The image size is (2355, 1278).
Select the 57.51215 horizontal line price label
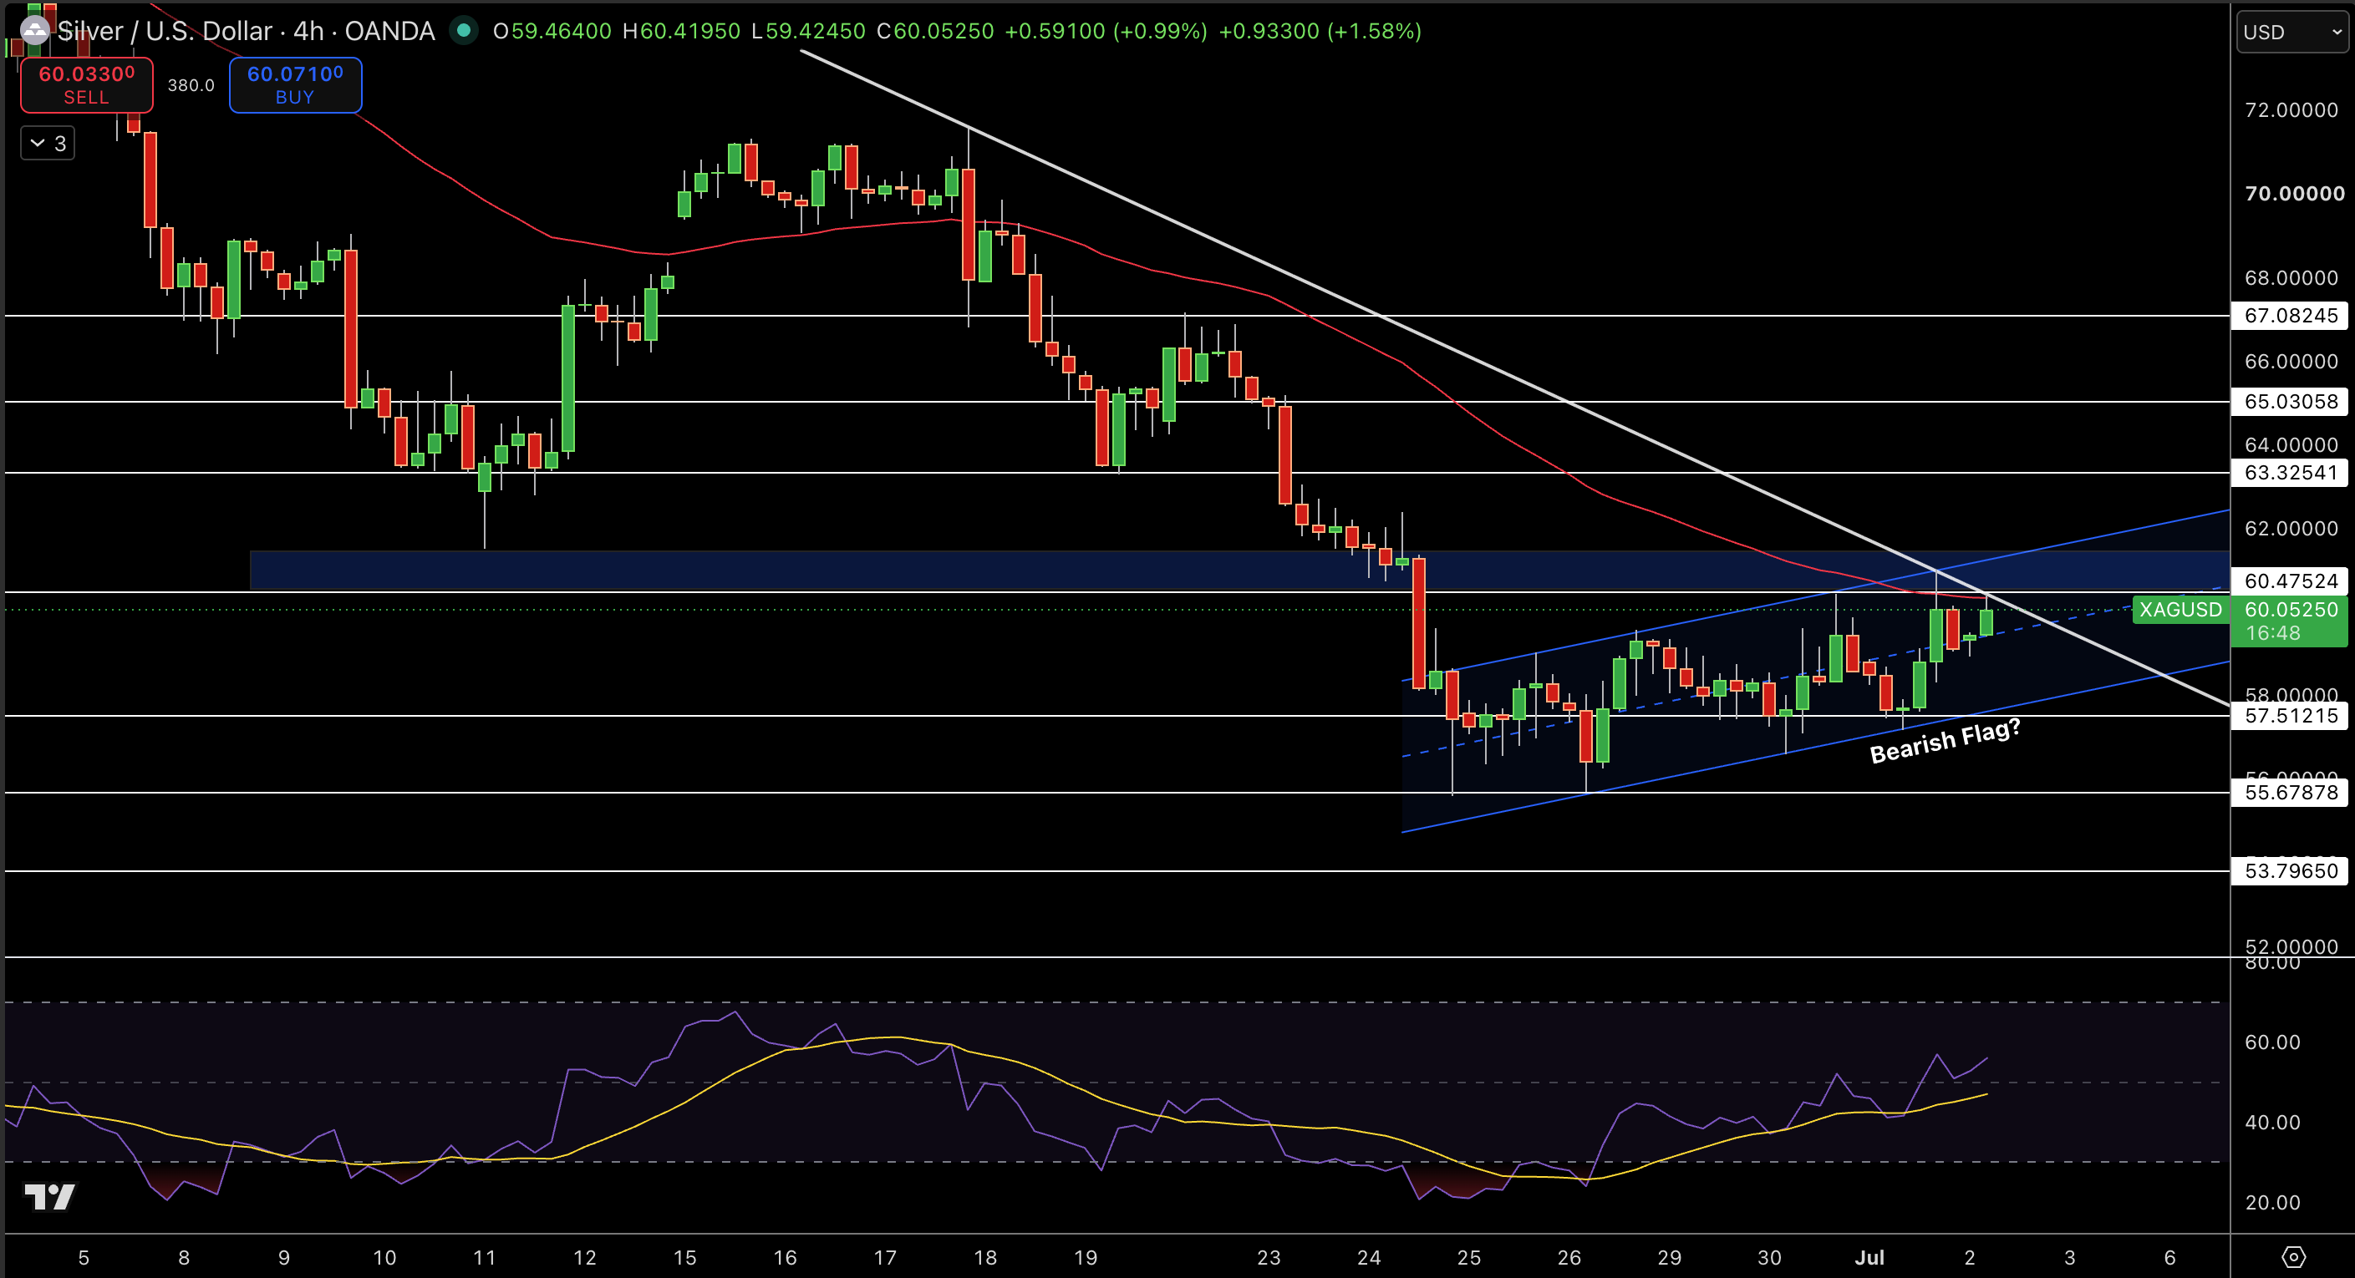tap(2289, 715)
